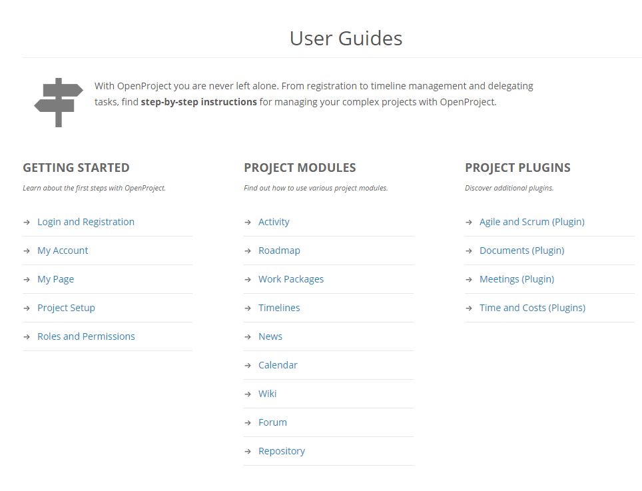The width and height of the screenshot is (642, 491).
Task: Open the My Page guide
Action: (55, 278)
